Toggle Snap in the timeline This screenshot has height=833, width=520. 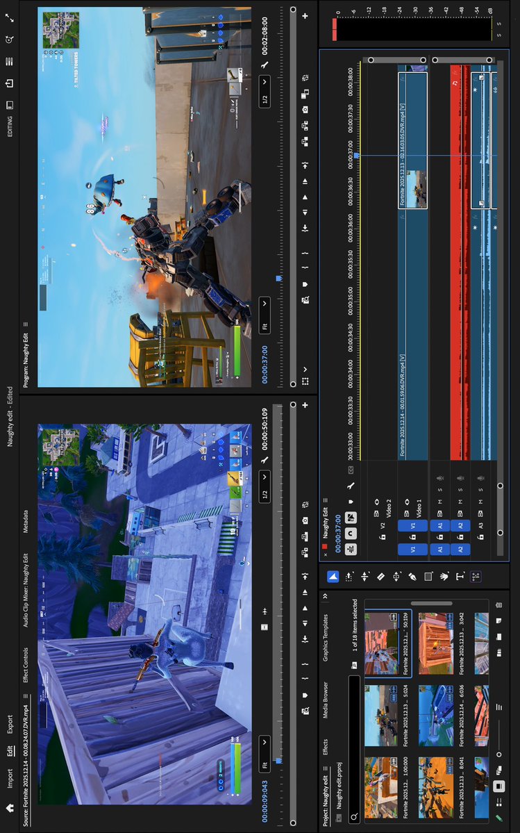point(350,533)
